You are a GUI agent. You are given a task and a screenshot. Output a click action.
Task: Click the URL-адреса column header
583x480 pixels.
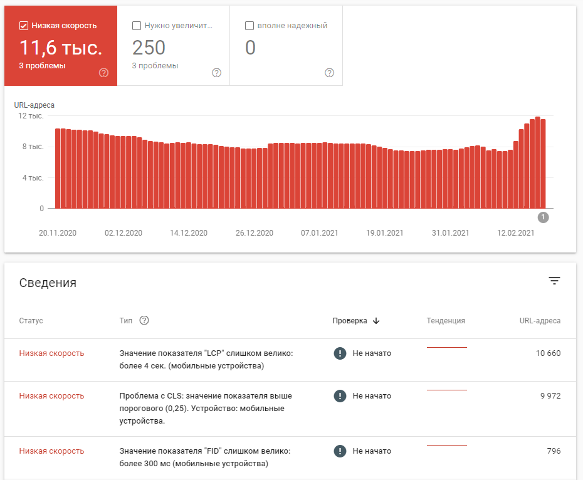(x=540, y=321)
